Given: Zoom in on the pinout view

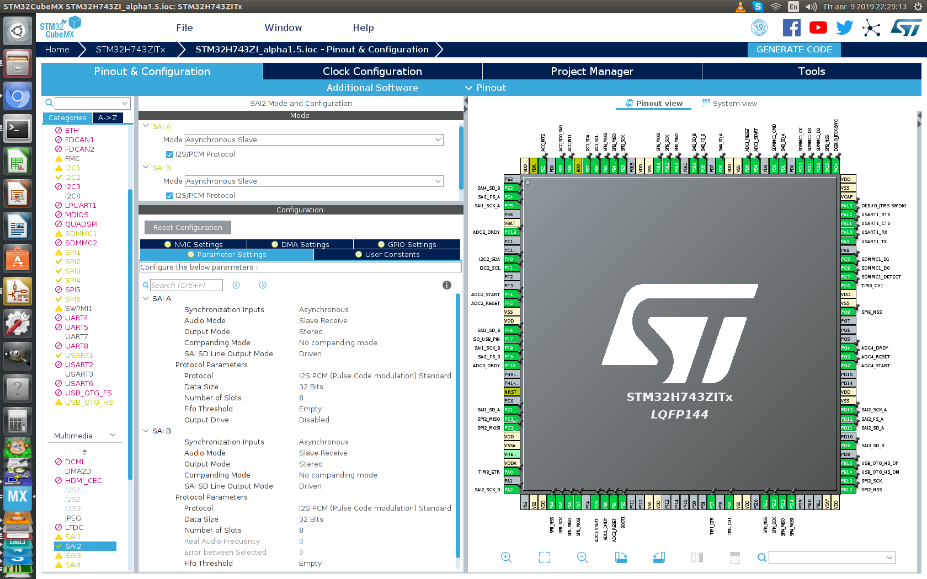Looking at the screenshot, I should (x=506, y=557).
